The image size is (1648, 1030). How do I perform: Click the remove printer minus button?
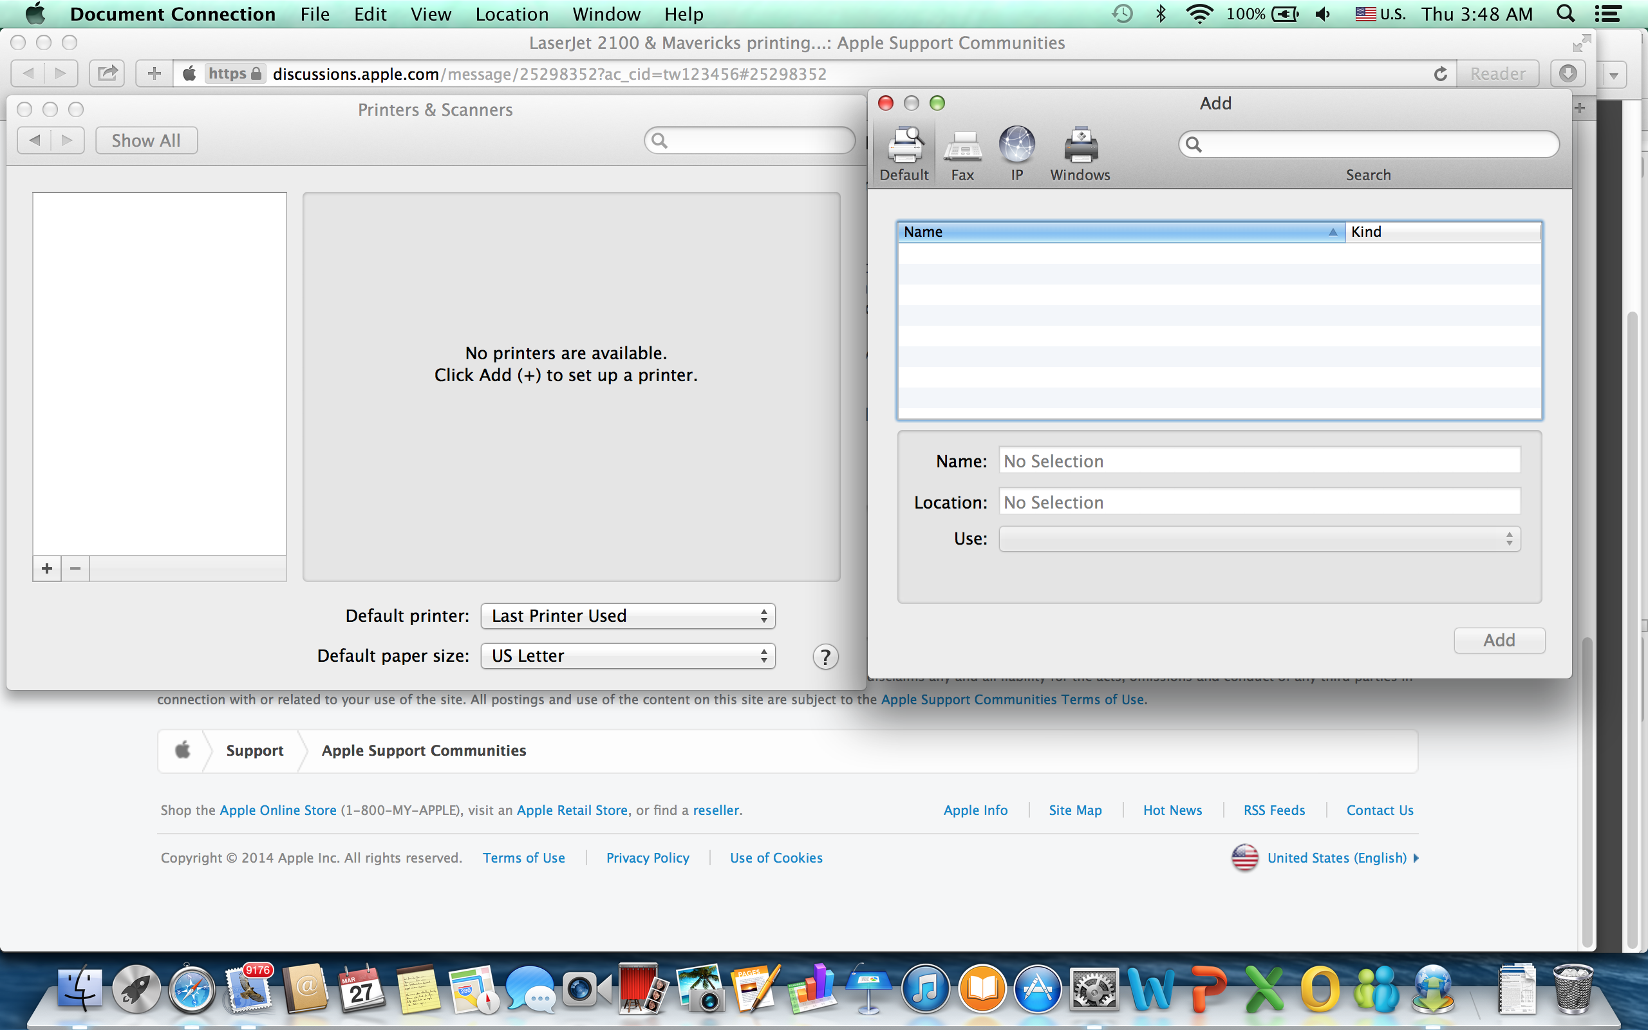click(75, 568)
